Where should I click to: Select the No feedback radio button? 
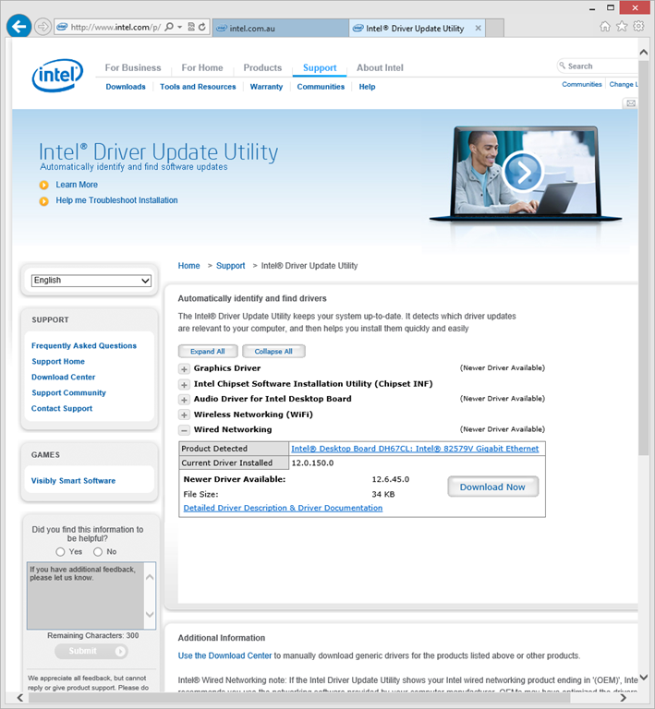click(x=98, y=551)
